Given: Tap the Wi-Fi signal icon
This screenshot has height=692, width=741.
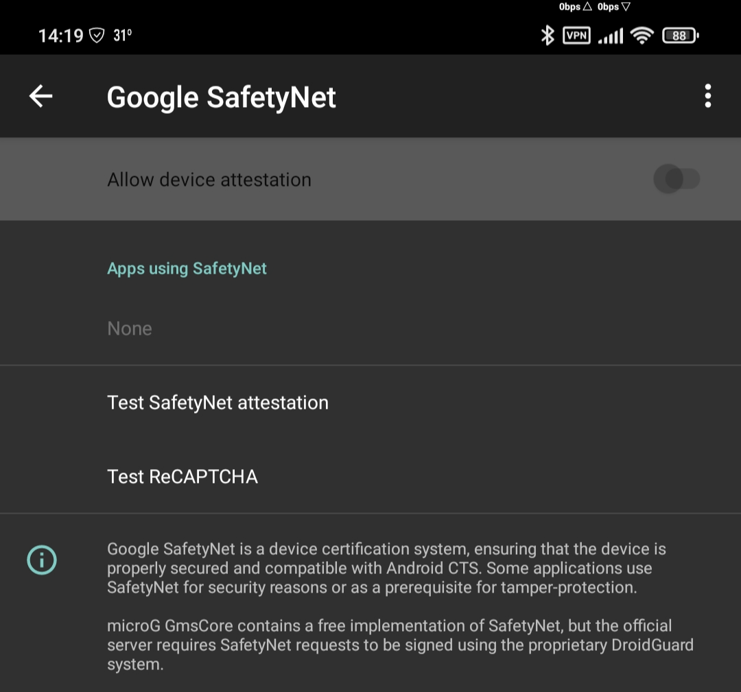Looking at the screenshot, I should tap(642, 36).
